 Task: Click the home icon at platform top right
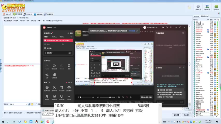coord(207,7)
